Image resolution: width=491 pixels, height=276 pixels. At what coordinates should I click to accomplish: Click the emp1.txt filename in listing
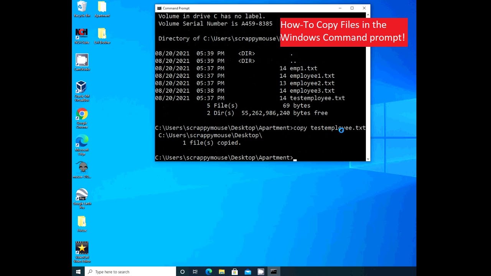point(303,68)
